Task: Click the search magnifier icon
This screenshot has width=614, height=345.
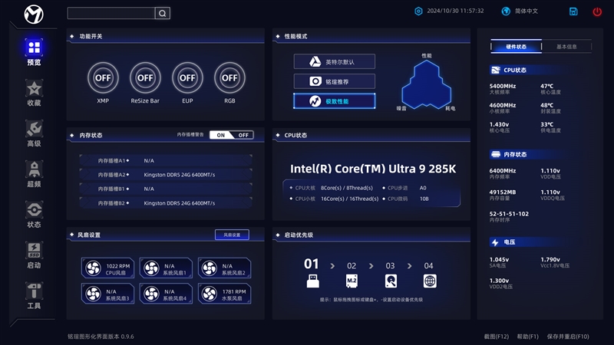Action: 162,13
